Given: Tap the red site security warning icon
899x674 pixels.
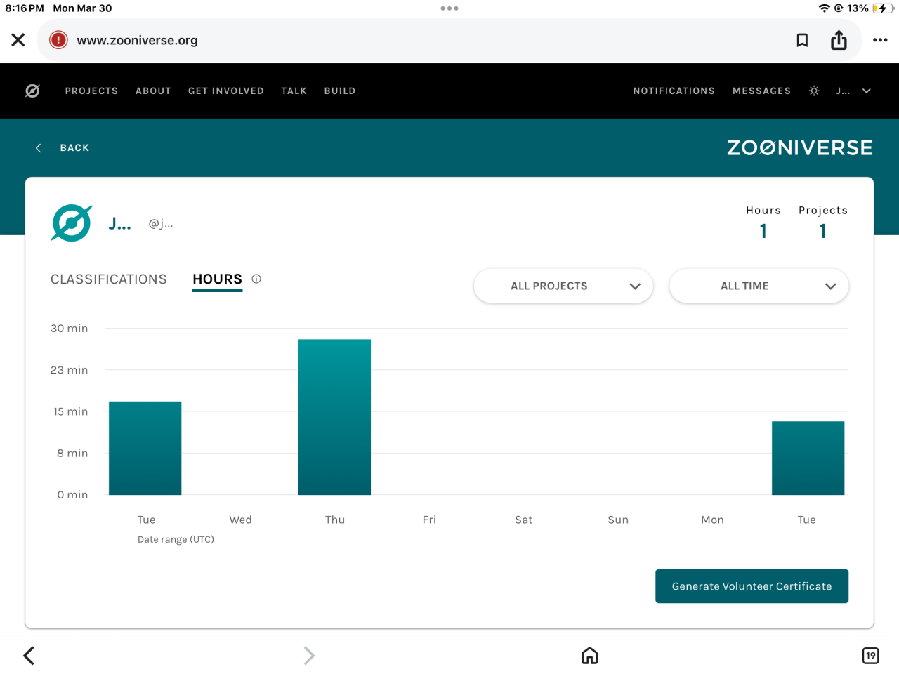Looking at the screenshot, I should (58, 40).
